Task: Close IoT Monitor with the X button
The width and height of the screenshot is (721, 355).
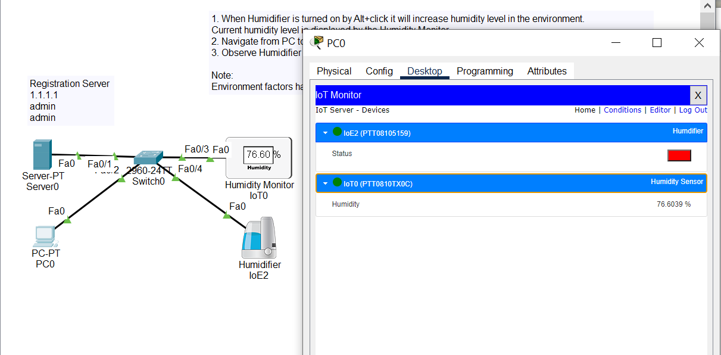Action: coord(698,95)
